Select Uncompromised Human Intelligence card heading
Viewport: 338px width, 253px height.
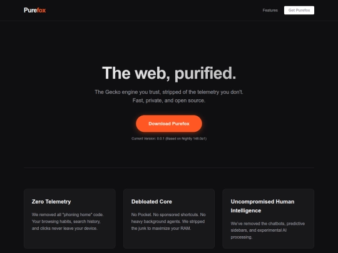(x=262, y=206)
